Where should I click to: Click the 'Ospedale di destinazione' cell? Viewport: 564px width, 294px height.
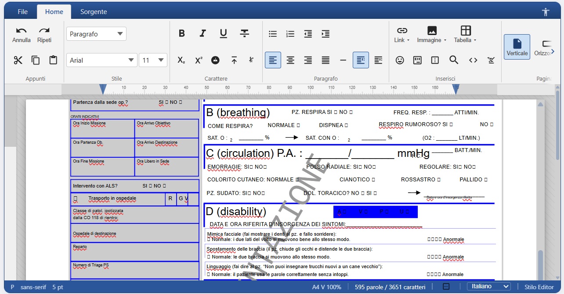point(134,234)
